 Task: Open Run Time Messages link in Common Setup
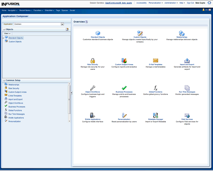[x=16, y=114]
